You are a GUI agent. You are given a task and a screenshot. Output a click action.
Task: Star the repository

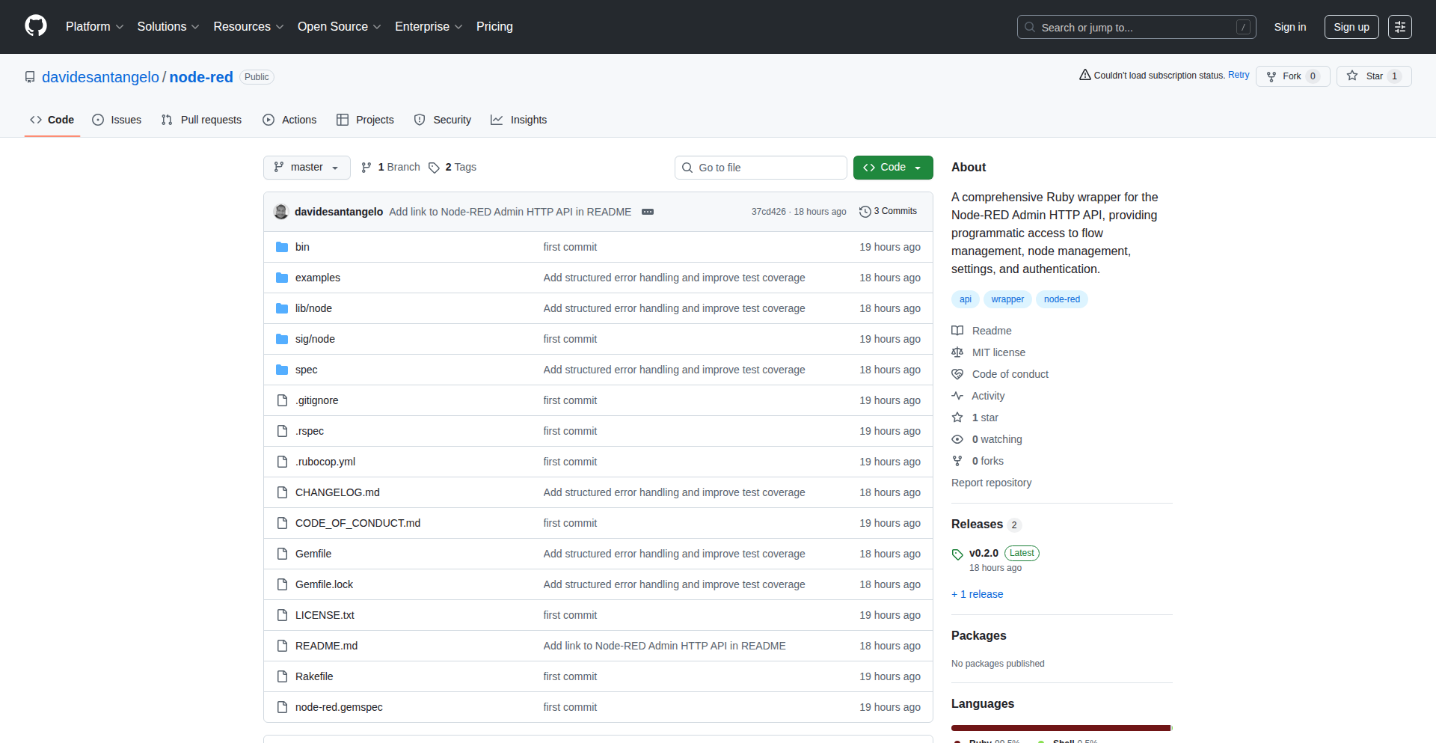click(x=1373, y=76)
